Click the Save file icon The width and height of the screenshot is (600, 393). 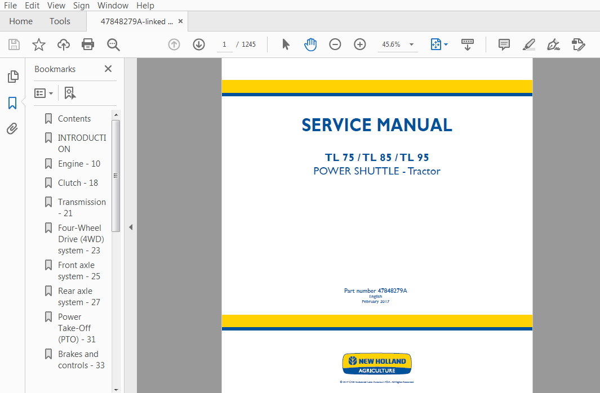click(14, 44)
